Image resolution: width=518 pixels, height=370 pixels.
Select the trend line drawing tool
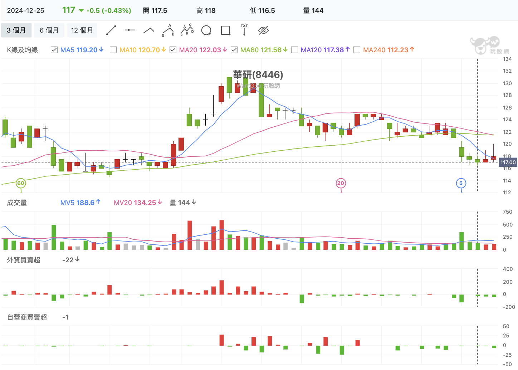(111, 30)
